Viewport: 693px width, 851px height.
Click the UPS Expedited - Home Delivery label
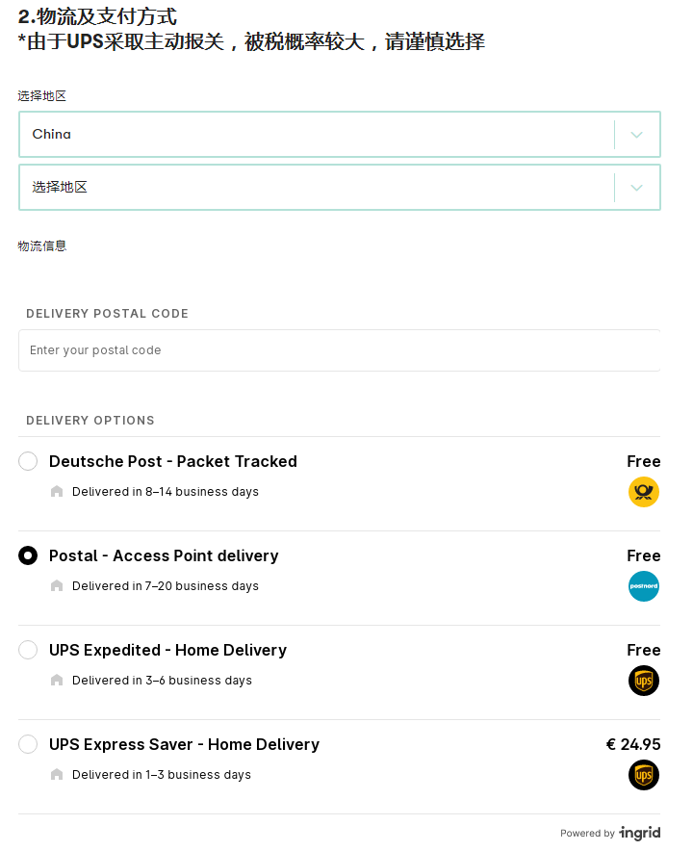(x=167, y=650)
